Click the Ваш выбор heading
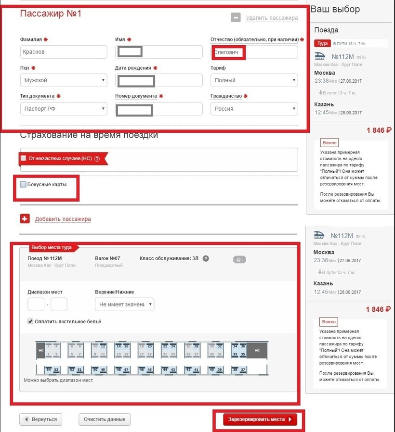 (x=335, y=9)
